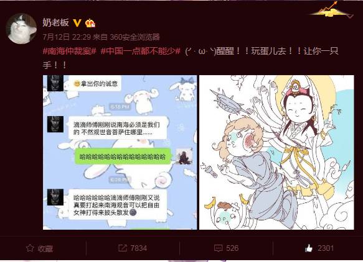Viewport: 363px width, 262px height.
Task: Toggle like on count 2301
Action: point(326,248)
